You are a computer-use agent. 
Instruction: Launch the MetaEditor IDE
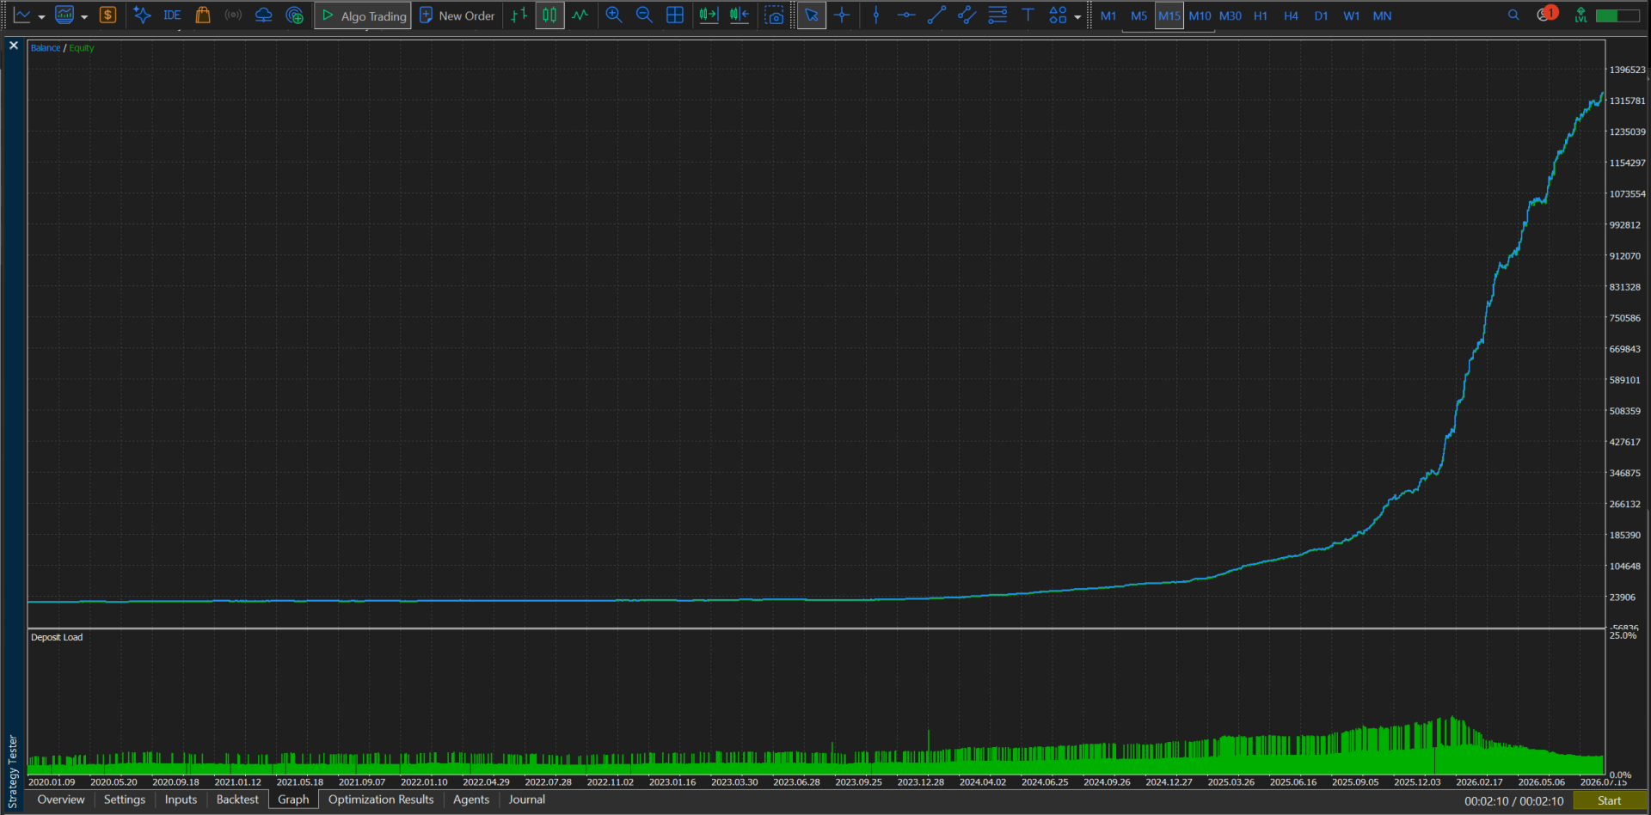pos(172,15)
